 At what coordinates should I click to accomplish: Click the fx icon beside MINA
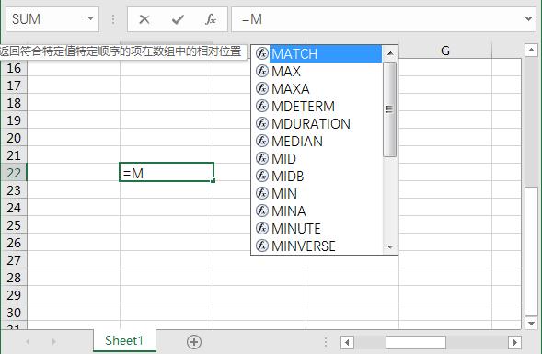click(262, 211)
